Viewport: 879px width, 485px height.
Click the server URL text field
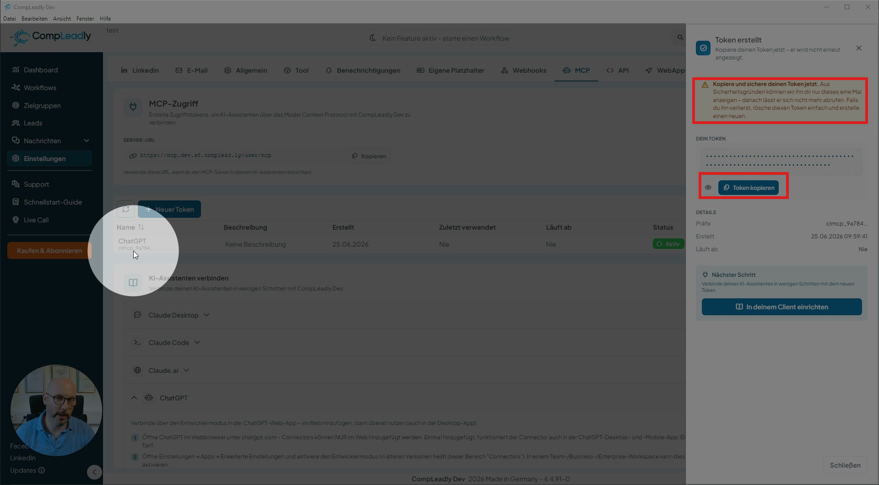(233, 156)
